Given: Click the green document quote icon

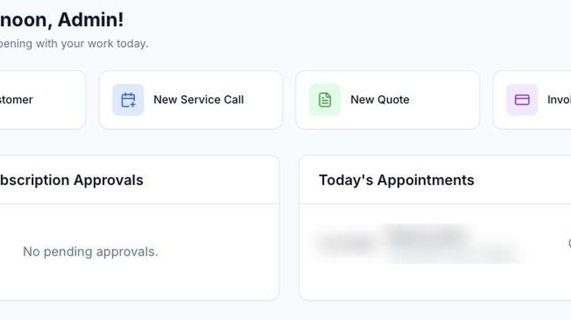Looking at the screenshot, I should click(325, 100).
